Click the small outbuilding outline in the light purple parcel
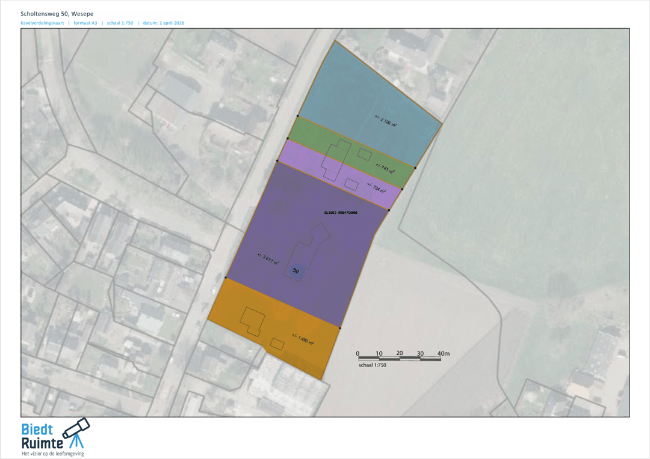The width and height of the screenshot is (650, 459). [x=351, y=184]
